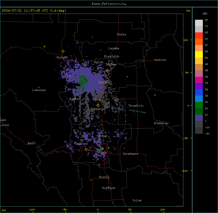
Task: Pick the orange 60-57 dBZ legend swatch
Action: [x=199, y=42]
